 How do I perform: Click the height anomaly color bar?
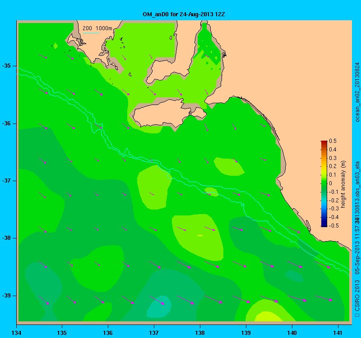(x=324, y=184)
